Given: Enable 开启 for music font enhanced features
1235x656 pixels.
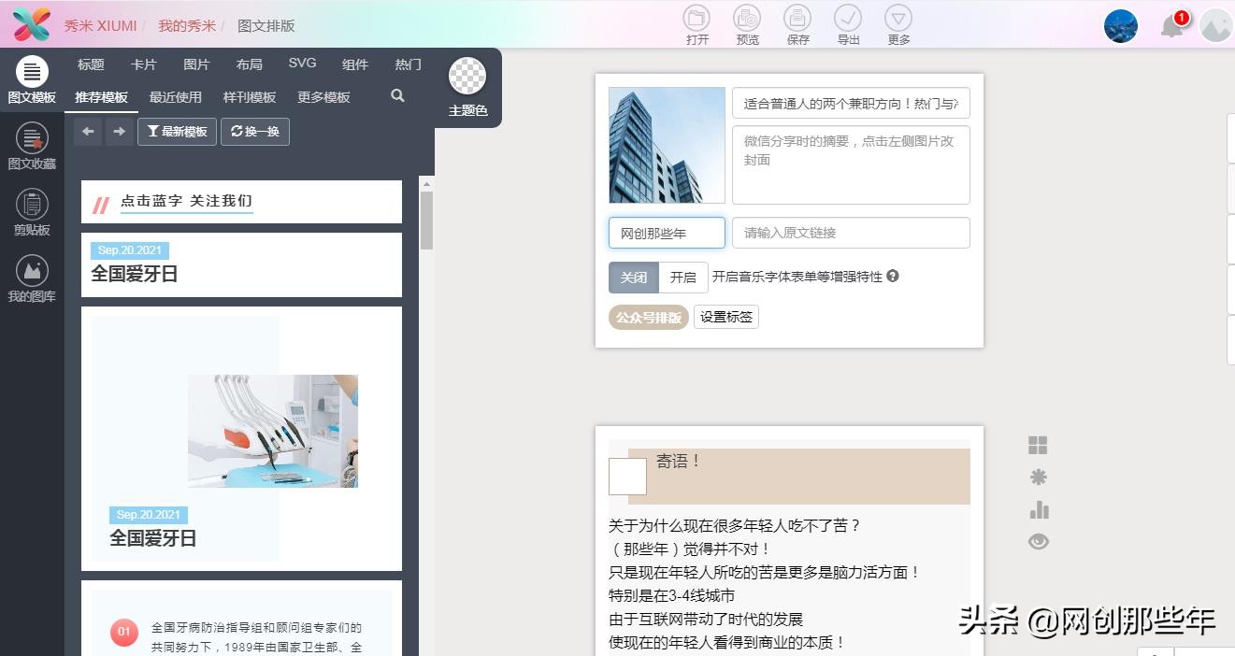Looking at the screenshot, I should pyautogui.click(x=683, y=278).
